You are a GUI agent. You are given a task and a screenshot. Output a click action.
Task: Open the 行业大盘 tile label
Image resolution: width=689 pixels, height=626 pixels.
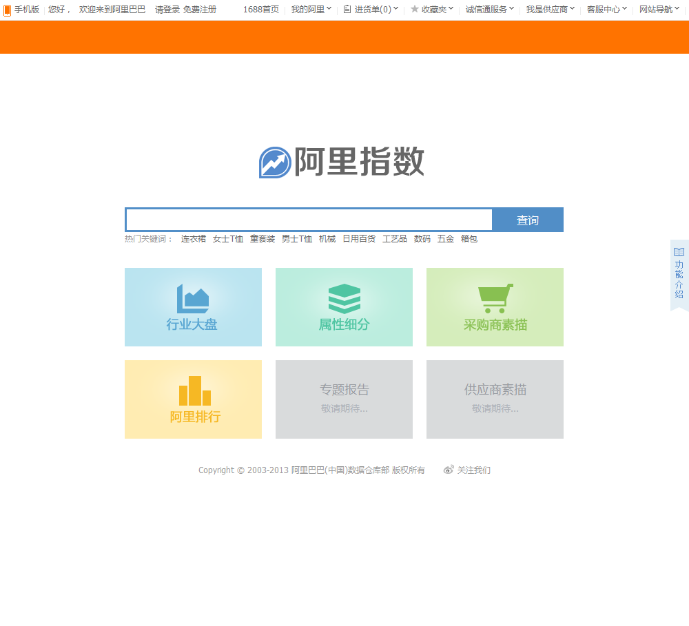192,324
